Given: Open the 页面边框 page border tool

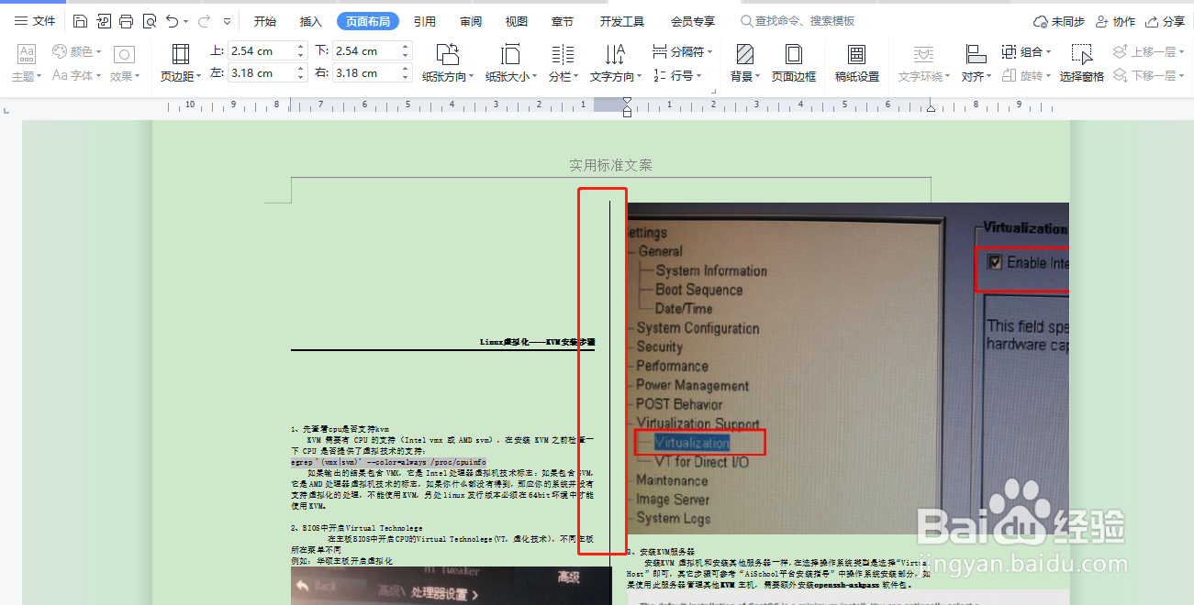Looking at the screenshot, I should click(x=795, y=64).
